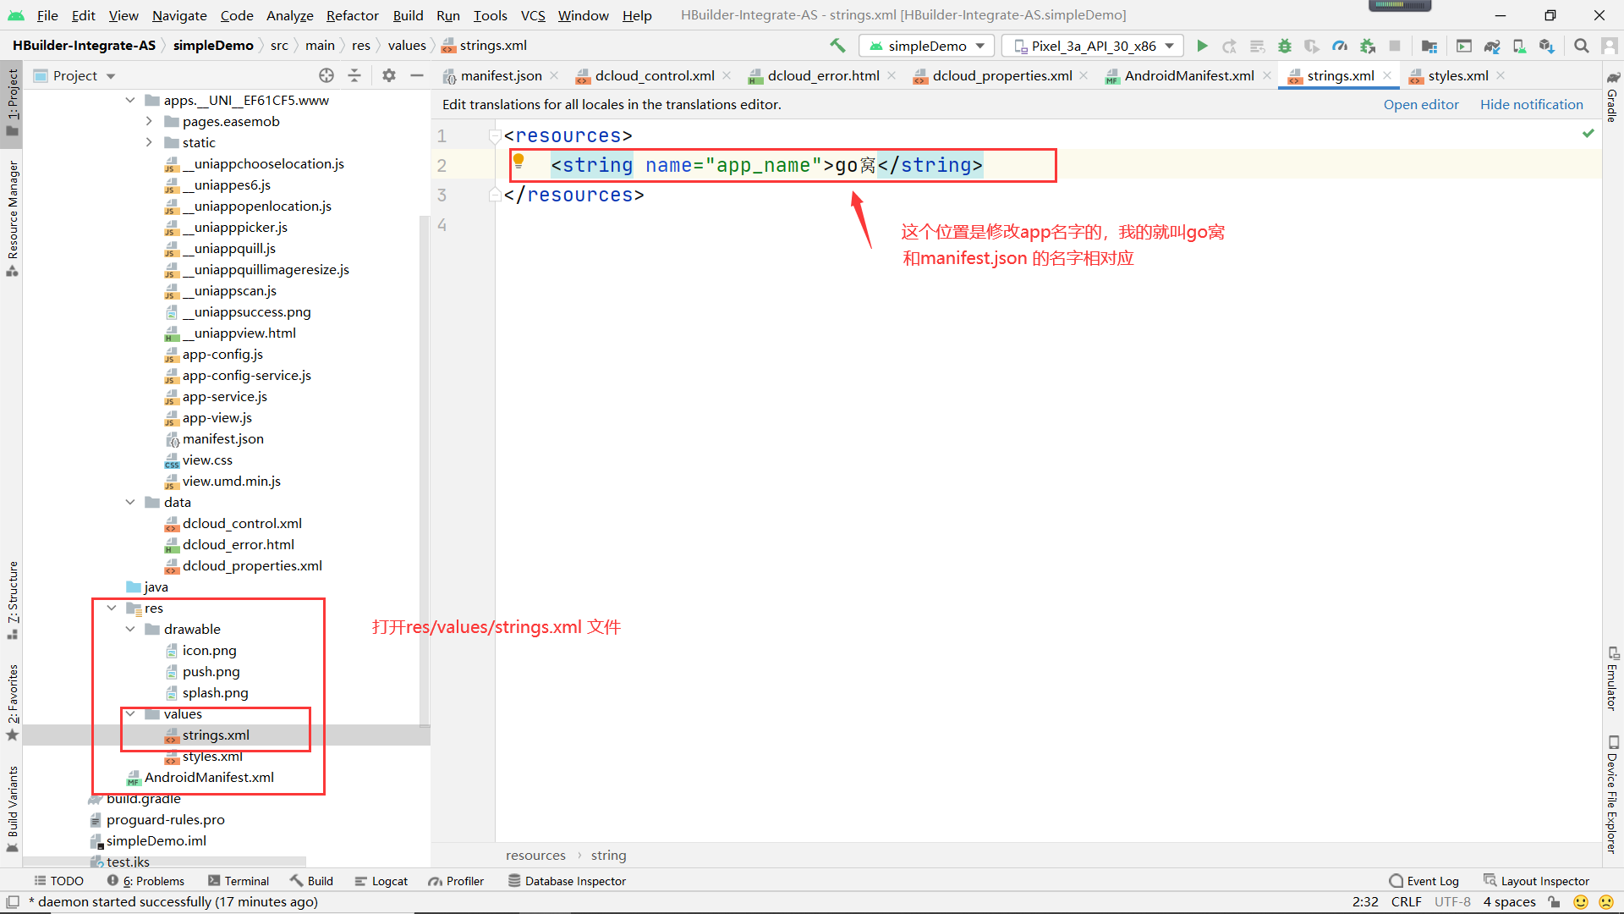Run the app with the green play button
1624x914 pixels.
point(1202,46)
